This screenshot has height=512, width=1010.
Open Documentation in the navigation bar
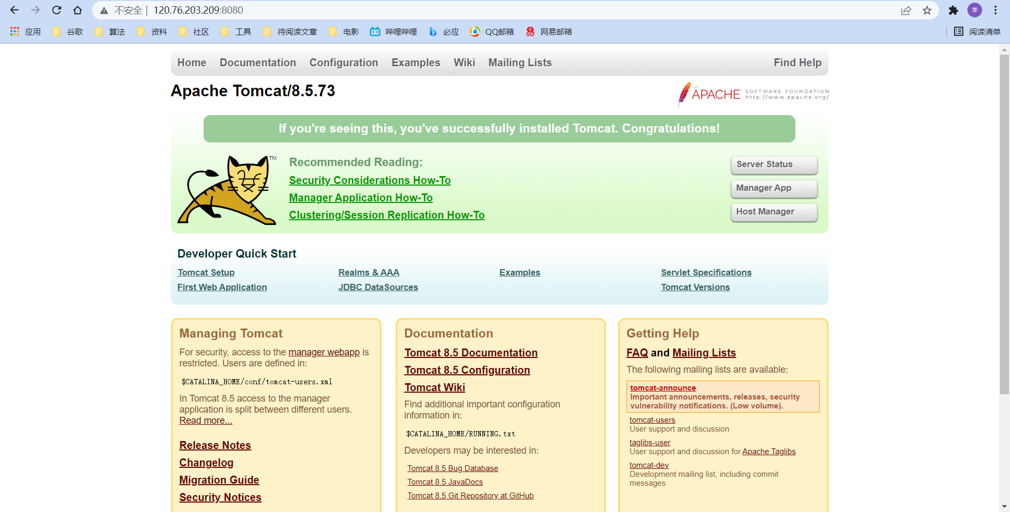pos(258,63)
